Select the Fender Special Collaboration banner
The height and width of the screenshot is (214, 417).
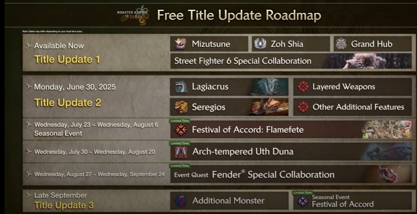click(x=291, y=175)
